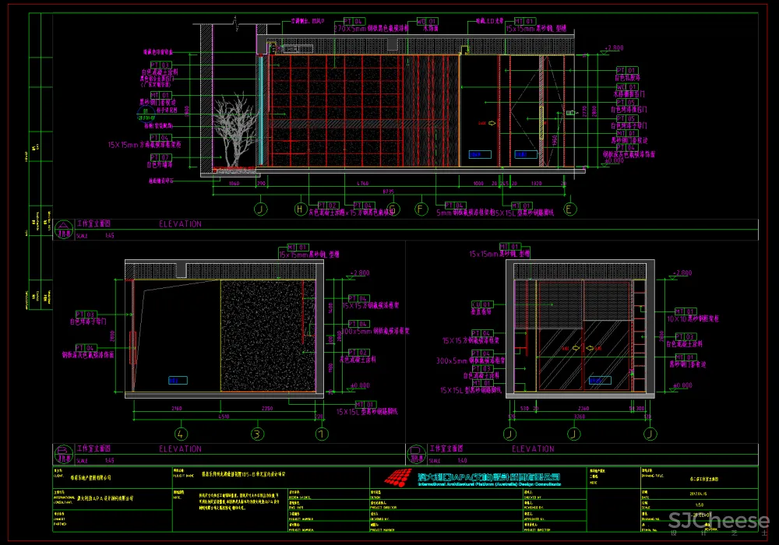
Task: Select grid axis bubble 4 in bottom-left elevation
Action: click(181, 434)
